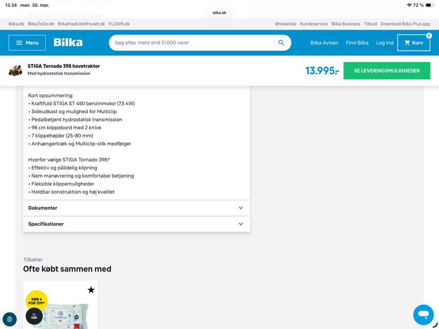This screenshot has height=329, width=439.
Task: Tap the Wi-Fi status icon
Action: pyautogui.click(x=409, y=5)
